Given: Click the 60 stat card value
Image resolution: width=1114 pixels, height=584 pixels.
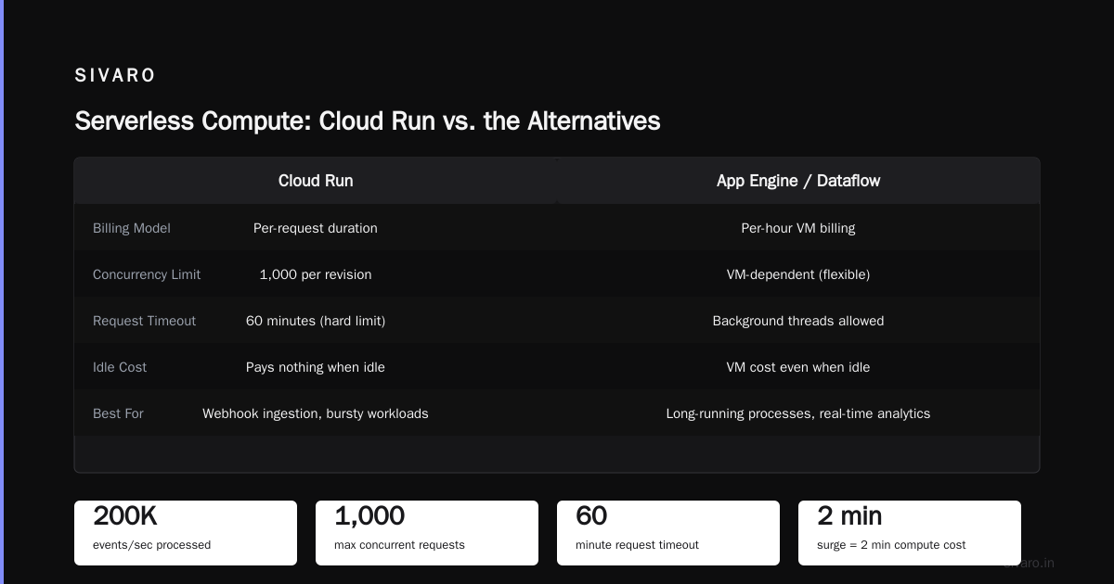Looking at the screenshot, I should tap(590, 516).
